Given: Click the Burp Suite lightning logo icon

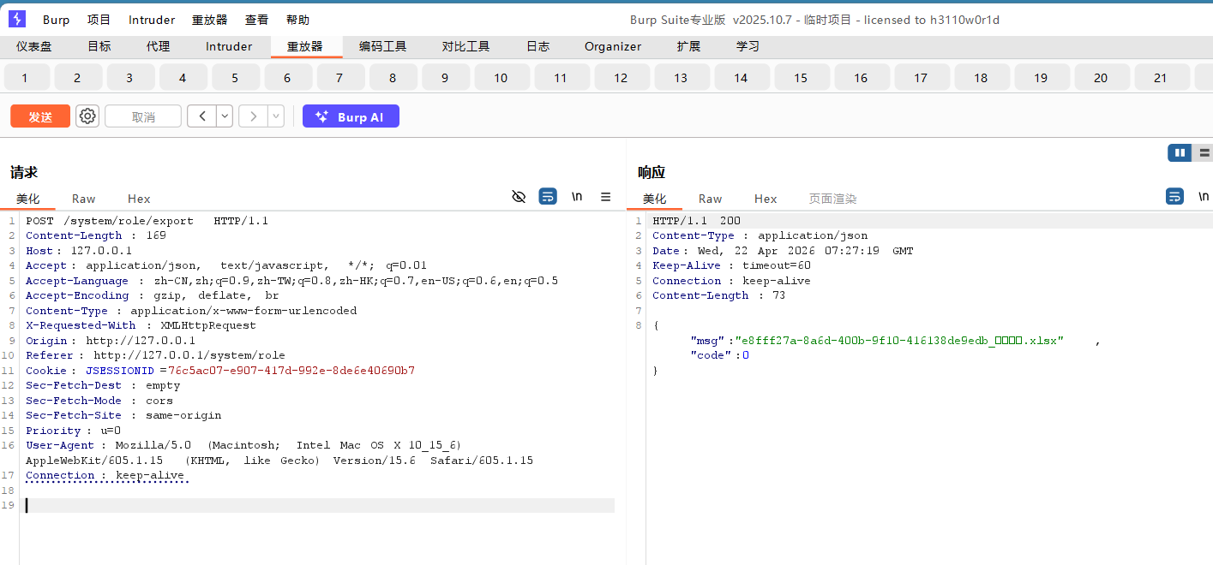Looking at the screenshot, I should click(x=17, y=19).
